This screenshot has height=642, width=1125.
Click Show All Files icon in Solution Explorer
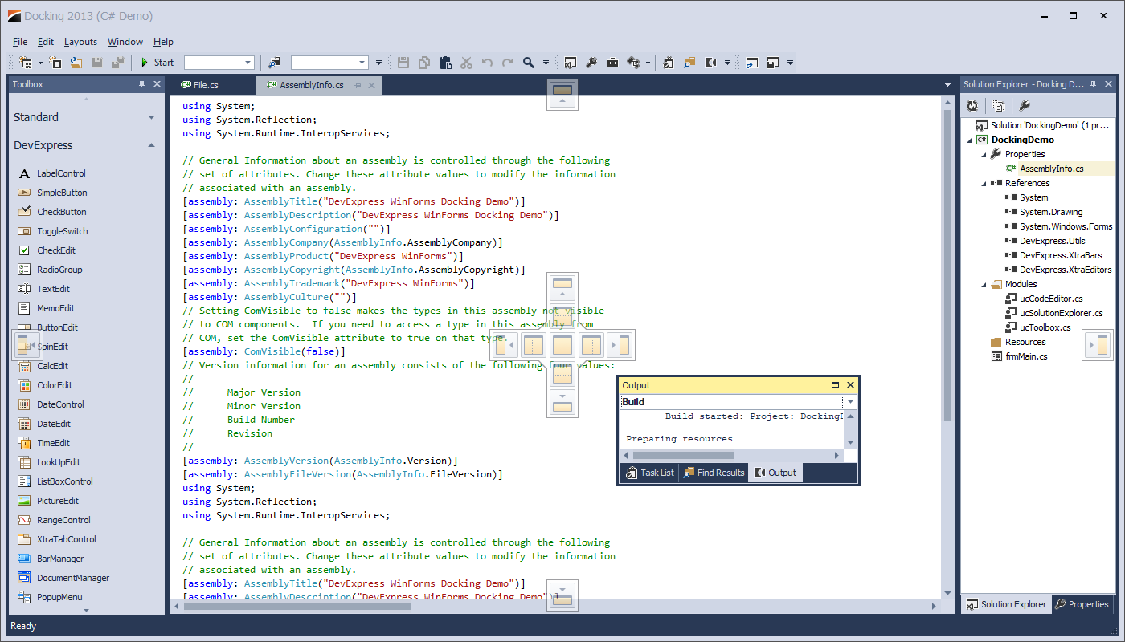click(x=998, y=106)
